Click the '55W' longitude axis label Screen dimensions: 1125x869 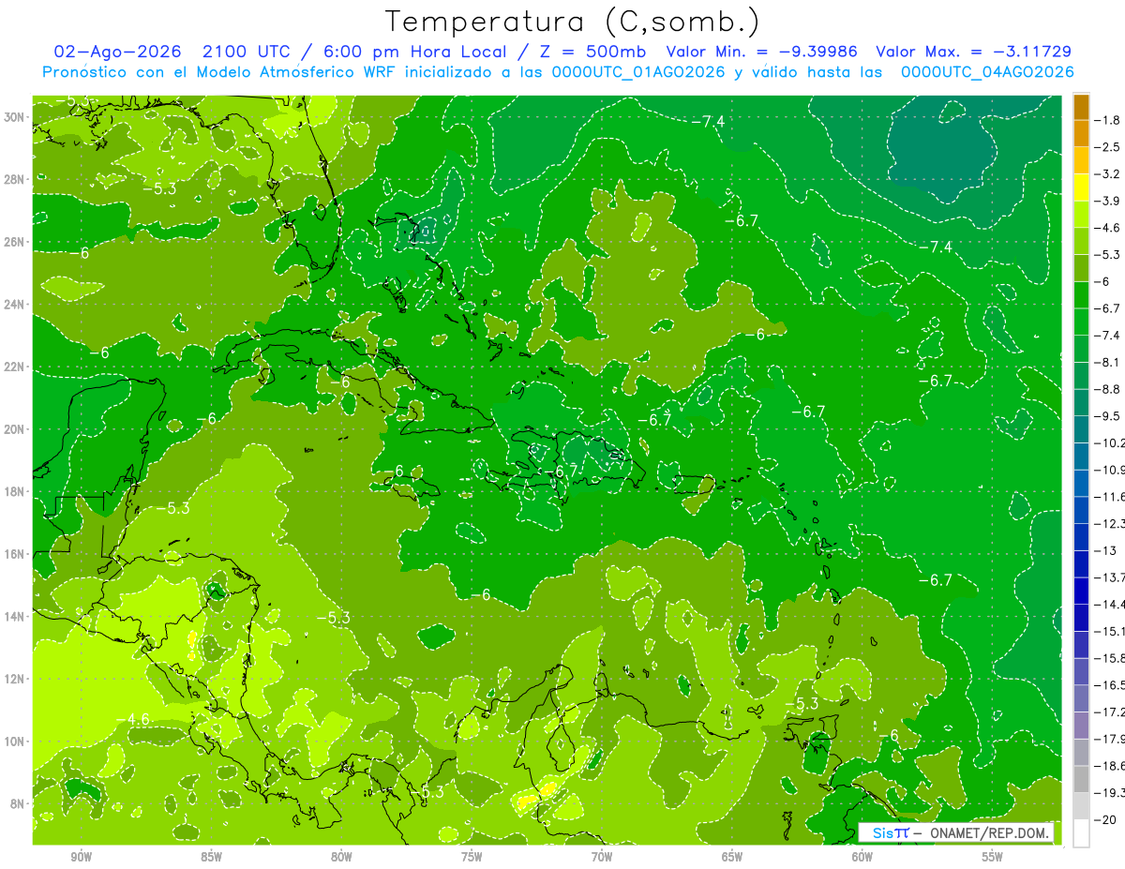coord(993,857)
